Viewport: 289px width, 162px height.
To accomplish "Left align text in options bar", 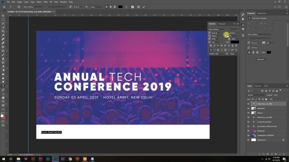I will click(107, 7).
